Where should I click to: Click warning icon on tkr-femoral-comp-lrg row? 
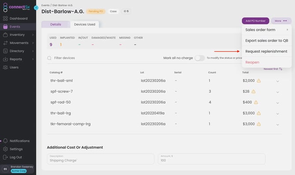tap(259, 124)
